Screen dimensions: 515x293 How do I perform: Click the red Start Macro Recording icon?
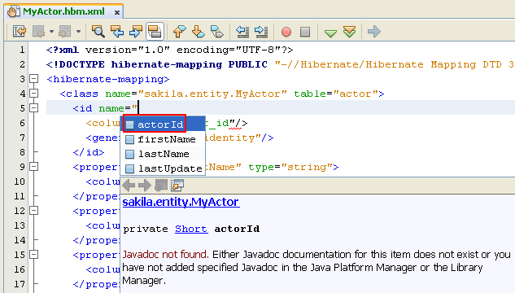click(x=286, y=32)
